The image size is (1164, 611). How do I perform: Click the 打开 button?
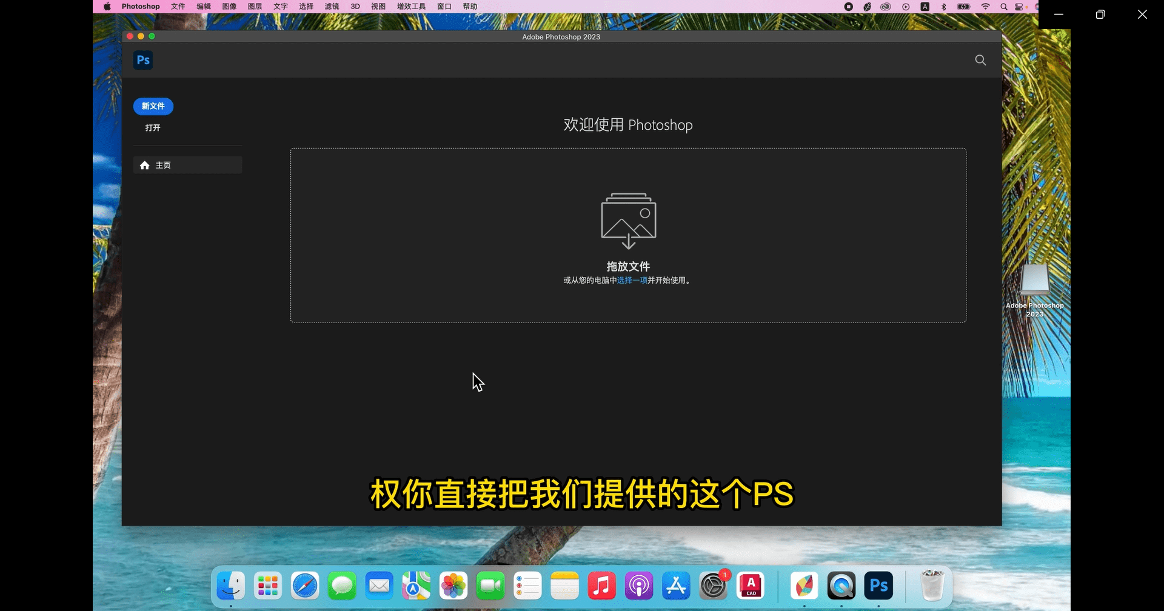coord(153,128)
